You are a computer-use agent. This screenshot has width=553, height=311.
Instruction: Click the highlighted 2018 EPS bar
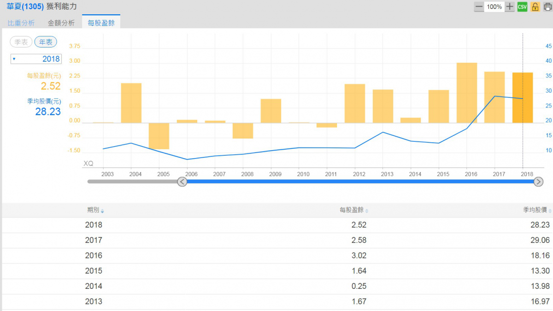click(x=523, y=98)
